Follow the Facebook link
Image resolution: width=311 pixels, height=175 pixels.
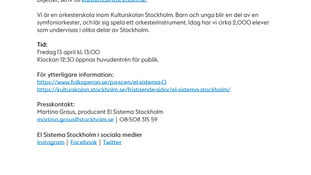83,142
